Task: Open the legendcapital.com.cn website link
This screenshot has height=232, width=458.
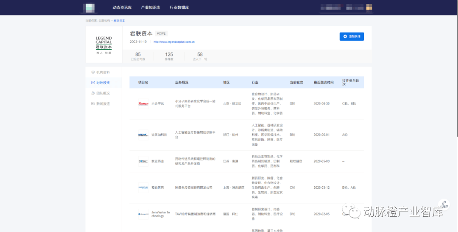Action: (x=174, y=41)
